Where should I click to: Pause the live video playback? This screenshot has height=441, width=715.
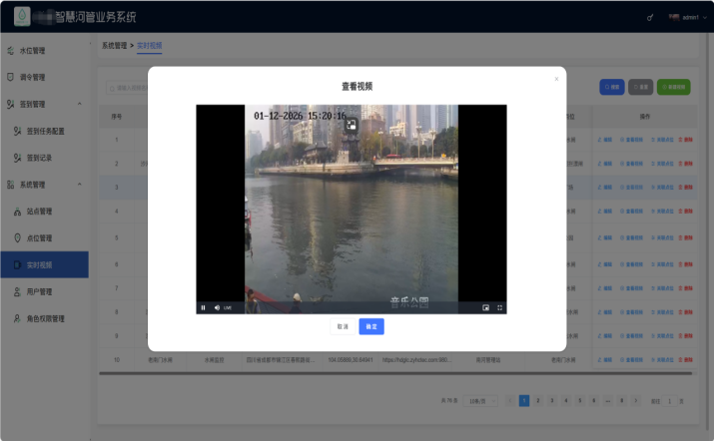point(204,308)
